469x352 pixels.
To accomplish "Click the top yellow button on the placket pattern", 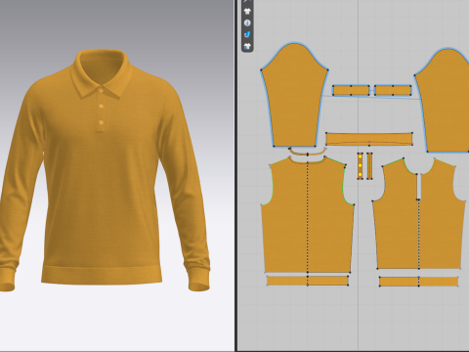I will click(361, 156).
